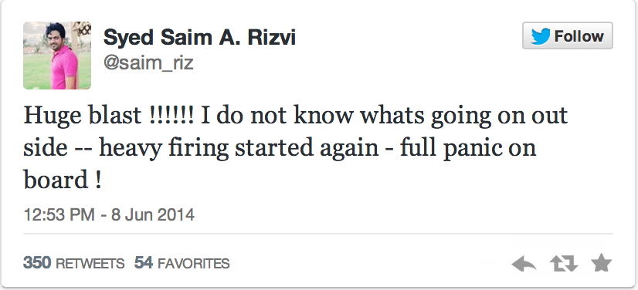View the 54 favorites list
This screenshot has width=638, height=290.
pos(182,263)
